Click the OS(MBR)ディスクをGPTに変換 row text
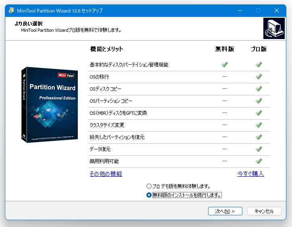292x227 pixels. [x=118, y=113]
